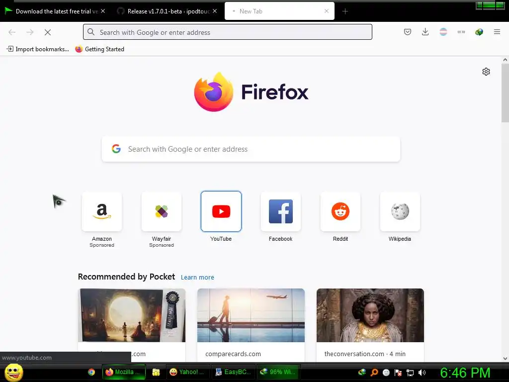Open the Amazon sponsored shortcut tile
509x382 pixels.
tap(102, 211)
